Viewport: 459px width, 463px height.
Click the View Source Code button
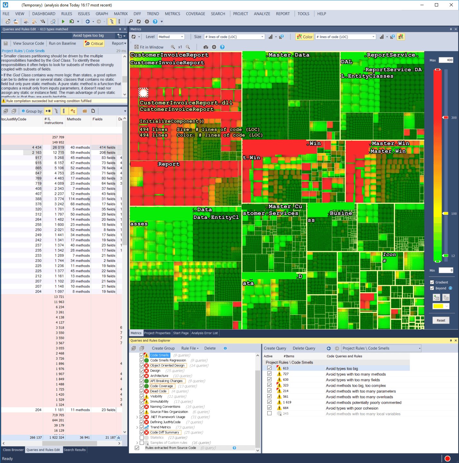pos(28,43)
